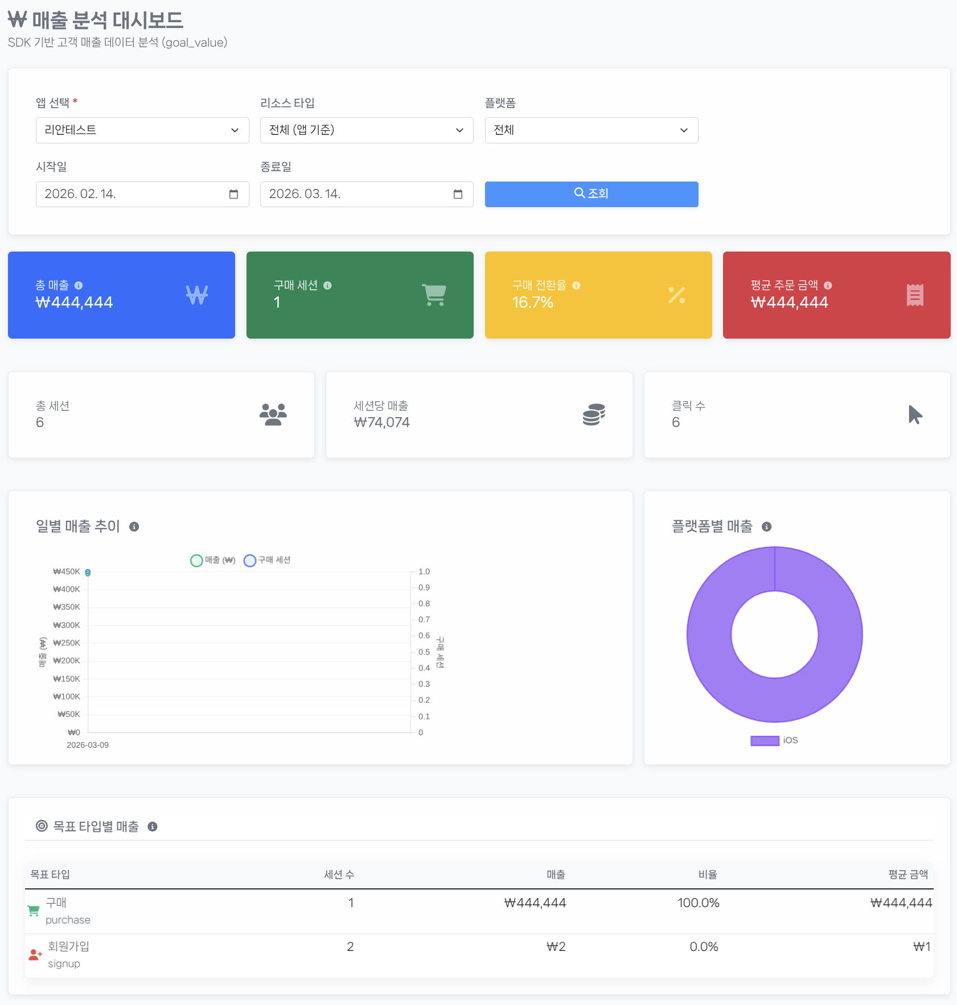This screenshot has height=1005, width=957.
Task: Click info icon beside 평균 주문 금액
Action: [x=828, y=286]
